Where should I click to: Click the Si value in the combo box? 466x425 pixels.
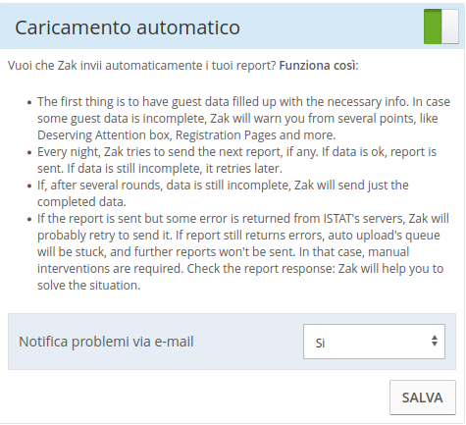coord(320,343)
